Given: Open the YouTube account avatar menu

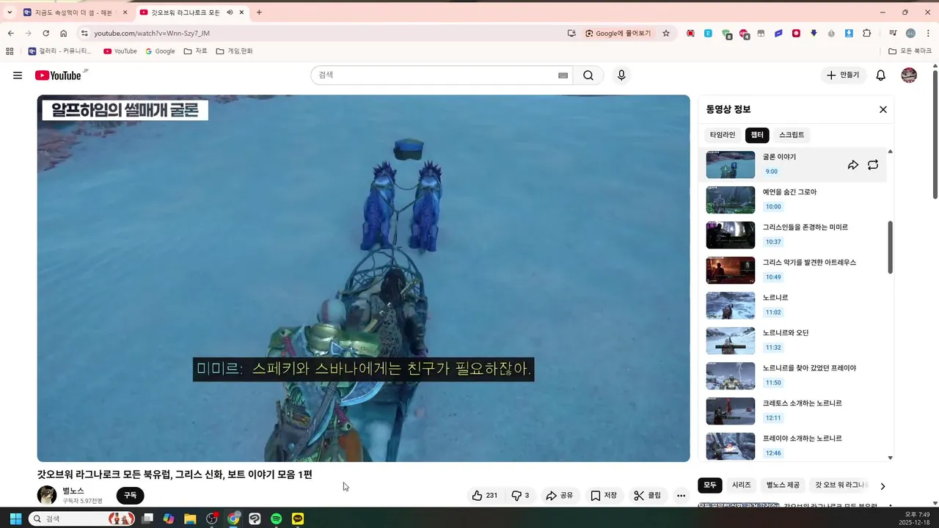Looking at the screenshot, I should pyautogui.click(x=909, y=76).
